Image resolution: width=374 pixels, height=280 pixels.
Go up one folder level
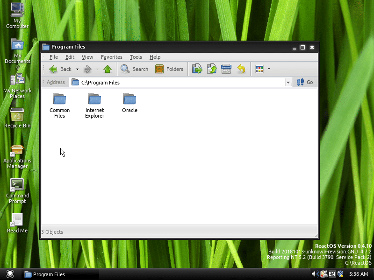[x=108, y=69]
